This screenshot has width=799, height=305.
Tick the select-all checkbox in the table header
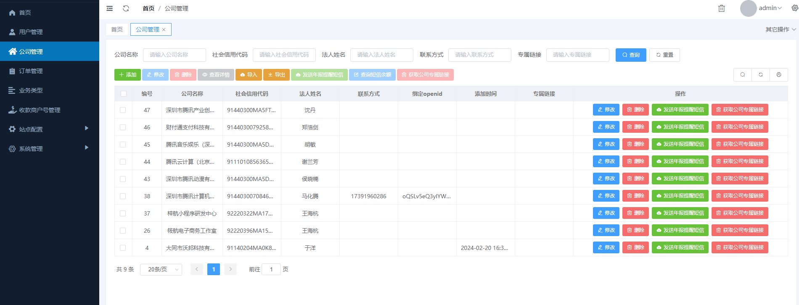click(x=123, y=94)
